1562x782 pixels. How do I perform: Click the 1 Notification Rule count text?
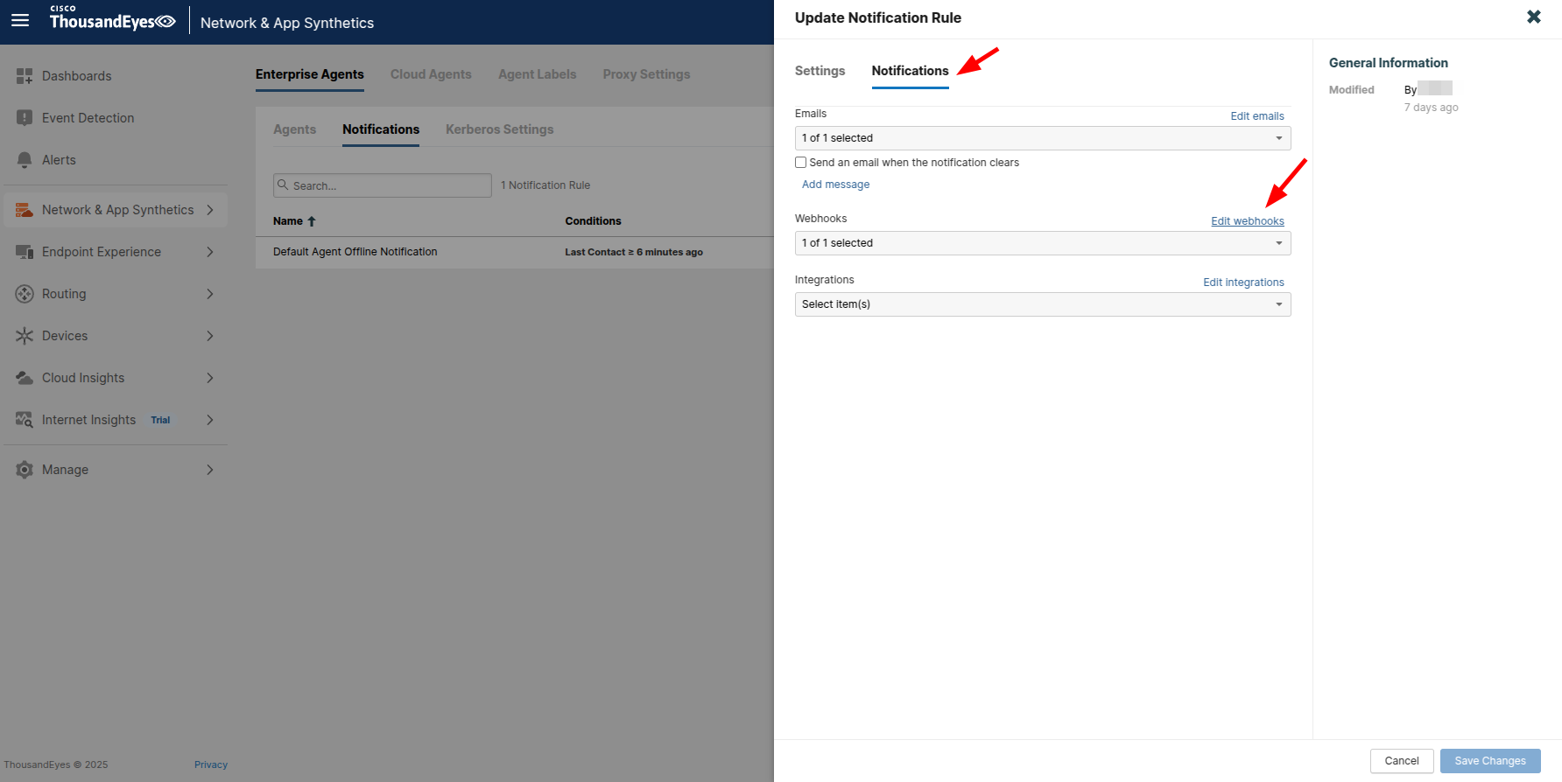pos(545,185)
